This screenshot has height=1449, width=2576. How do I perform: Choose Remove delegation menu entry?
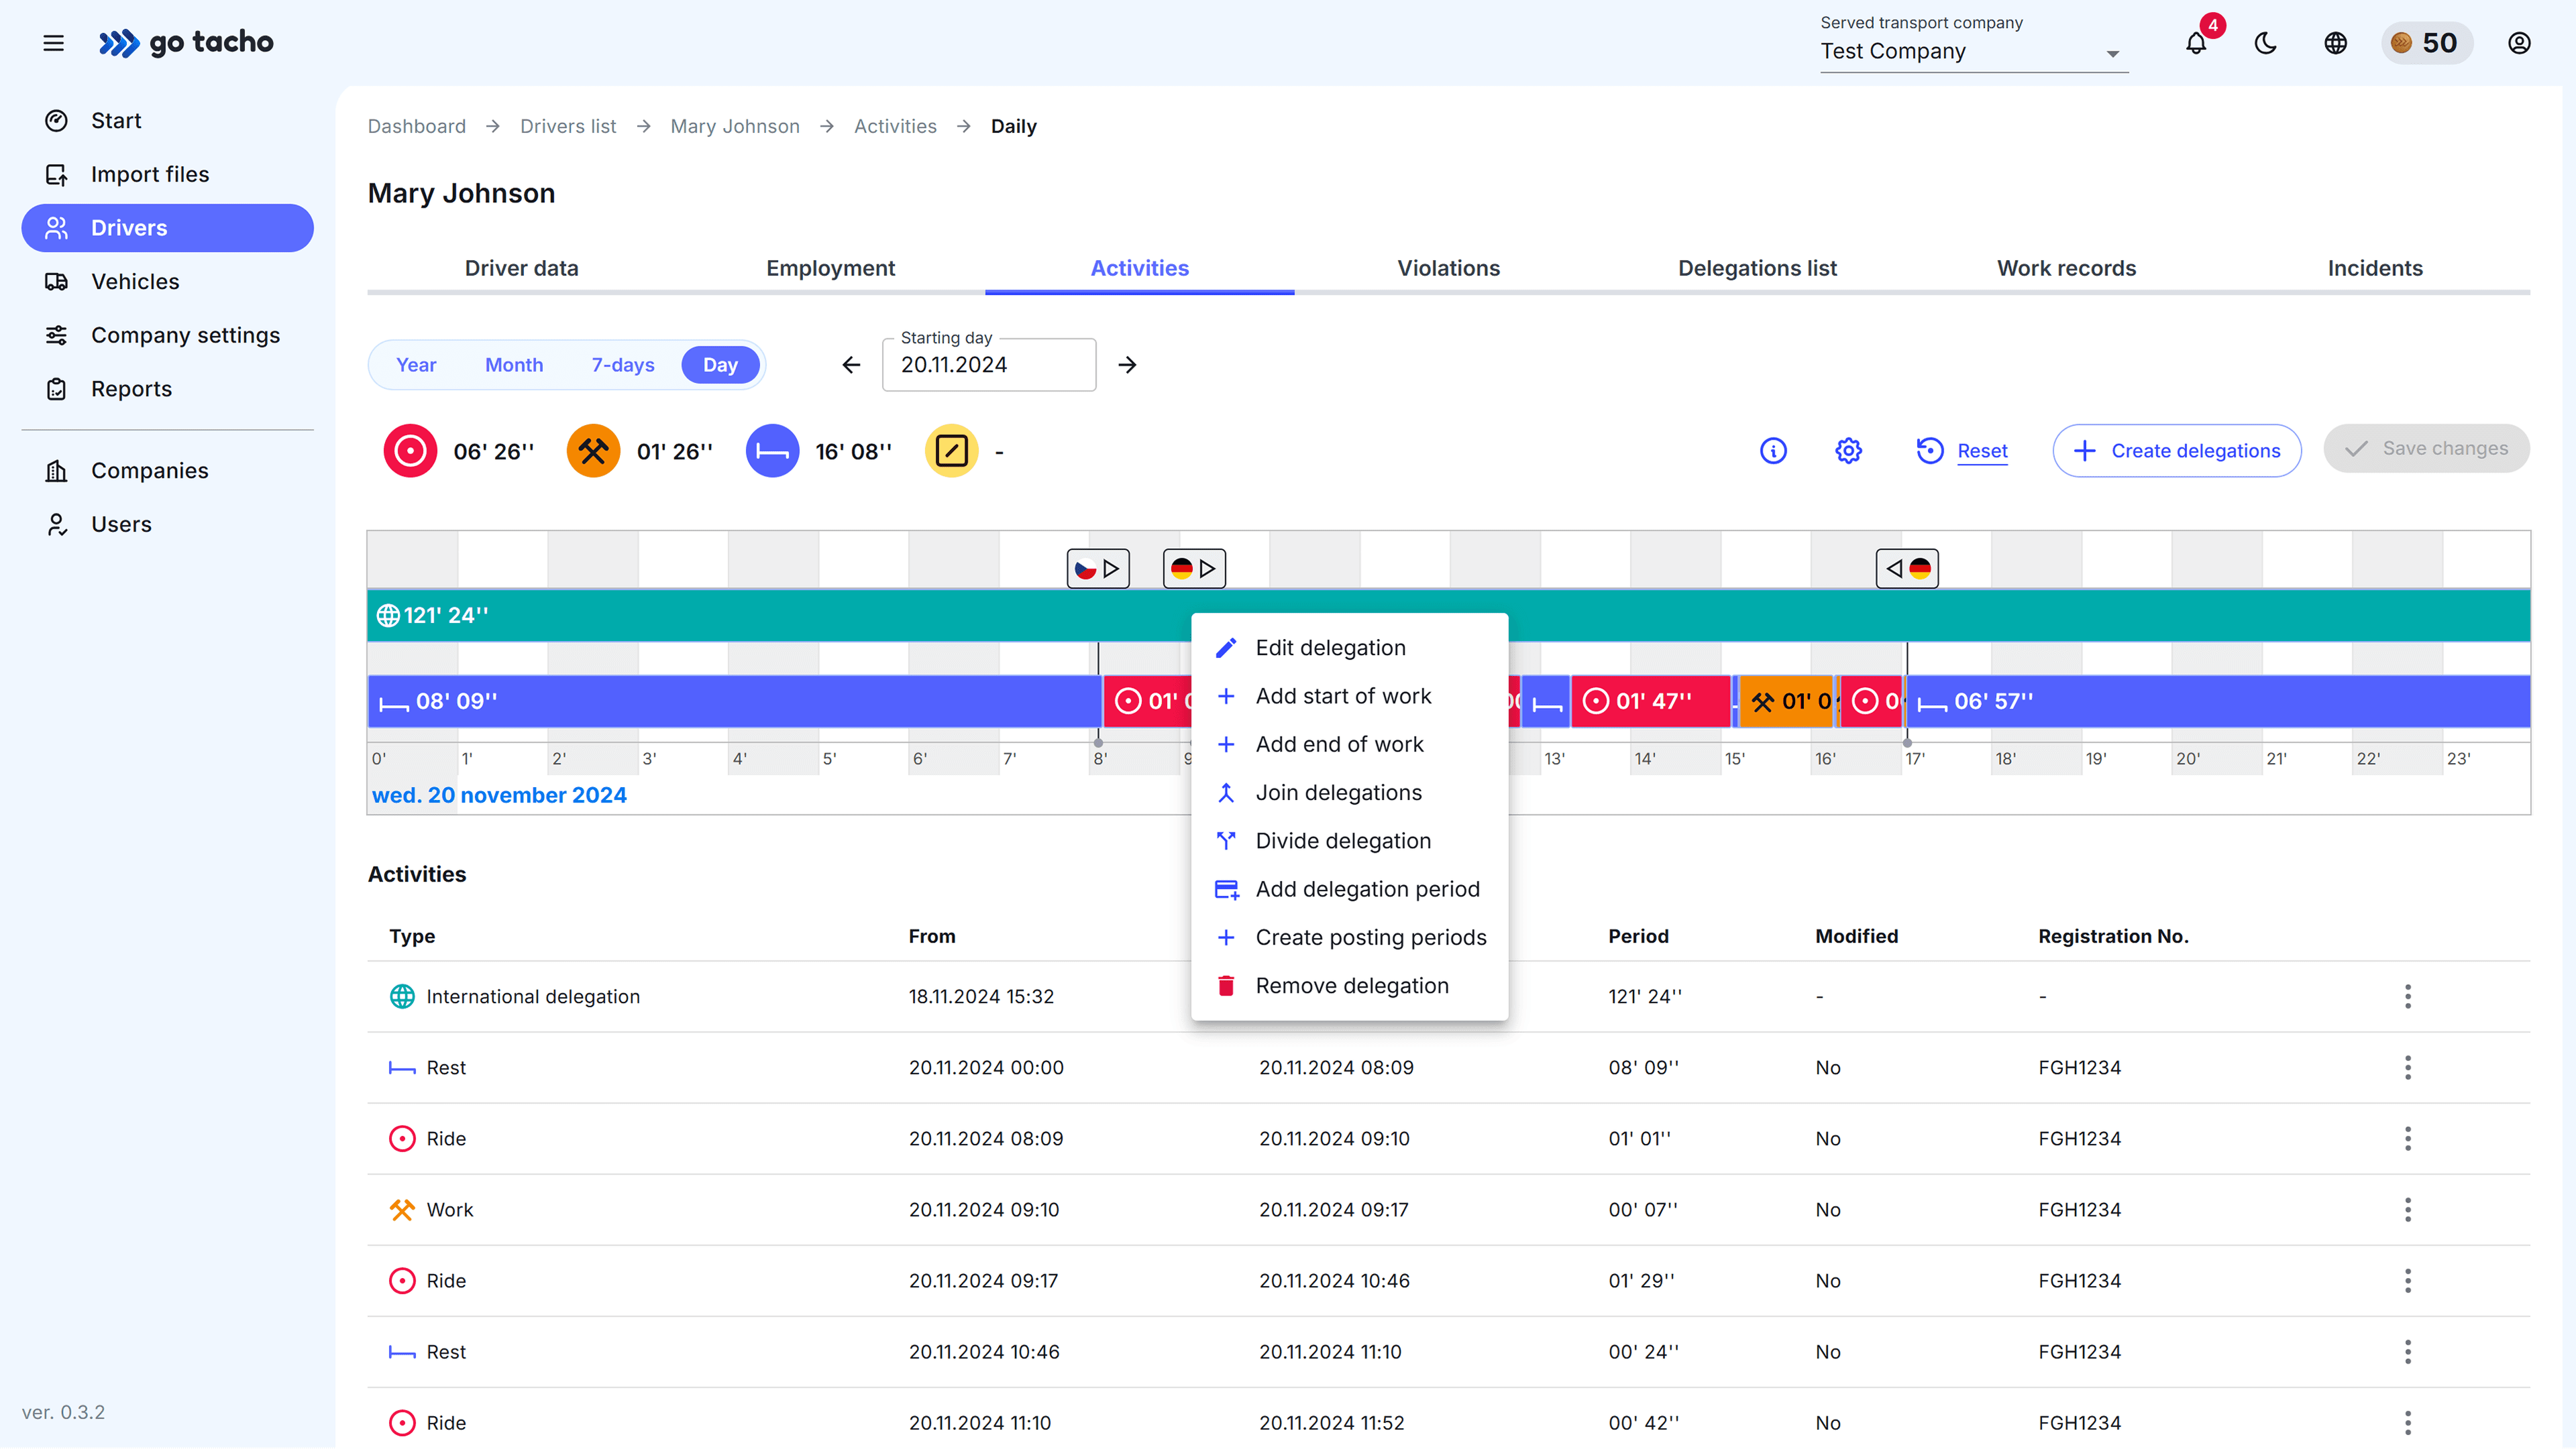pyautogui.click(x=1350, y=986)
